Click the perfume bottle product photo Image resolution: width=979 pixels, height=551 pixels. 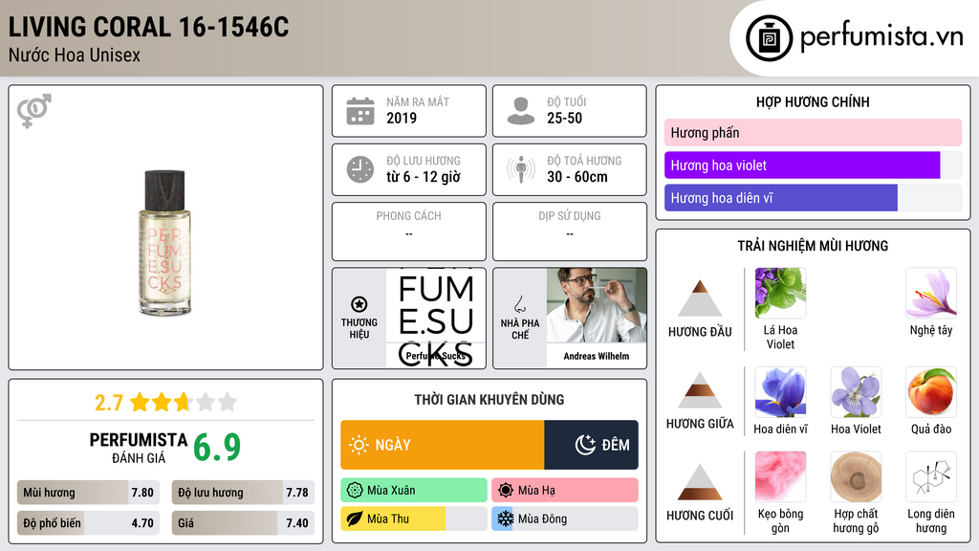[164, 242]
